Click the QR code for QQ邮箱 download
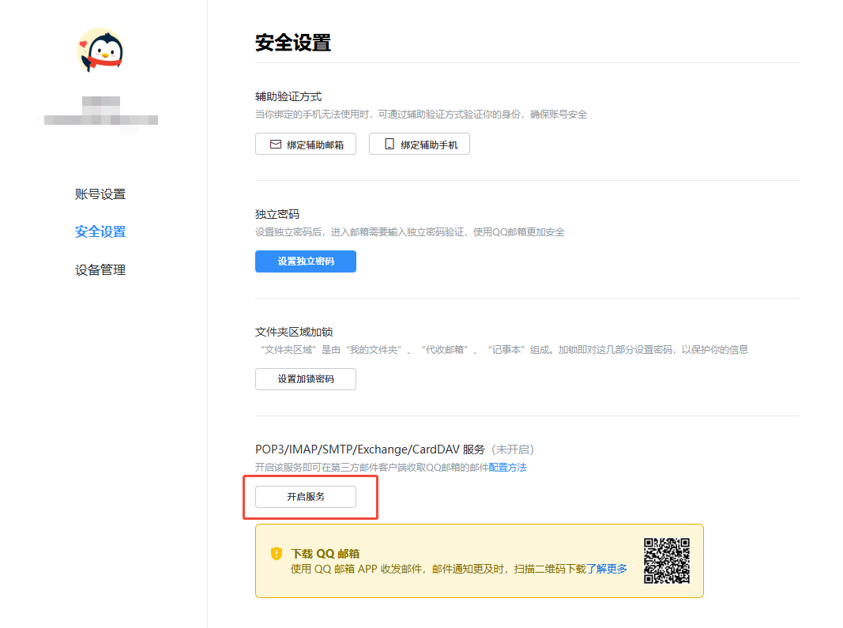Viewport: 843px width, 628px height. [666, 561]
